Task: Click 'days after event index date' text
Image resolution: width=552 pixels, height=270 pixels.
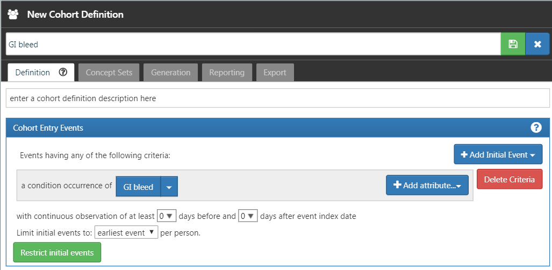Action: pyautogui.click(x=308, y=216)
